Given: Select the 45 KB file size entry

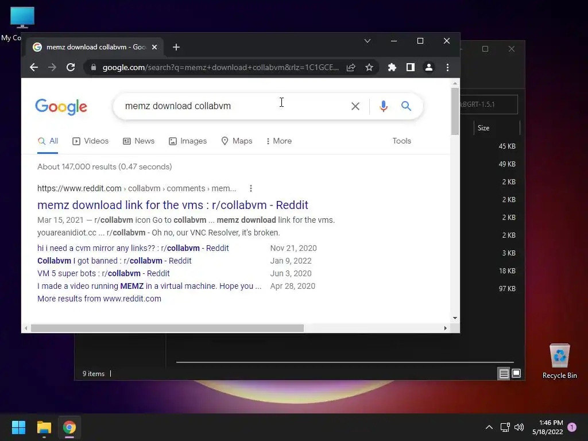Looking at the screenshot, I should 507,146.
